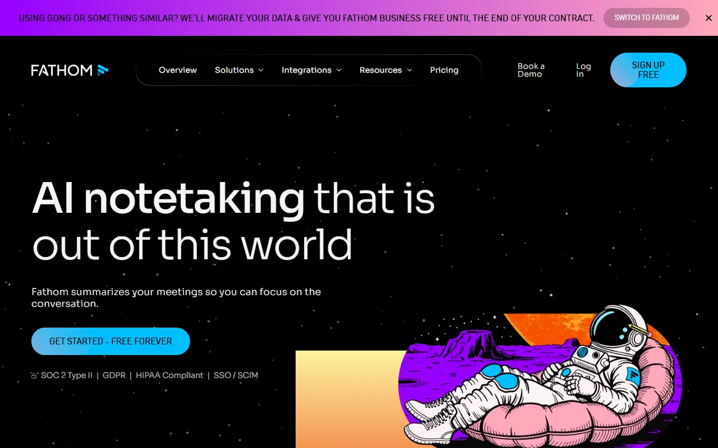
Task: Open the Log In link
Action: pyautogui.click(x=583, y=70)
